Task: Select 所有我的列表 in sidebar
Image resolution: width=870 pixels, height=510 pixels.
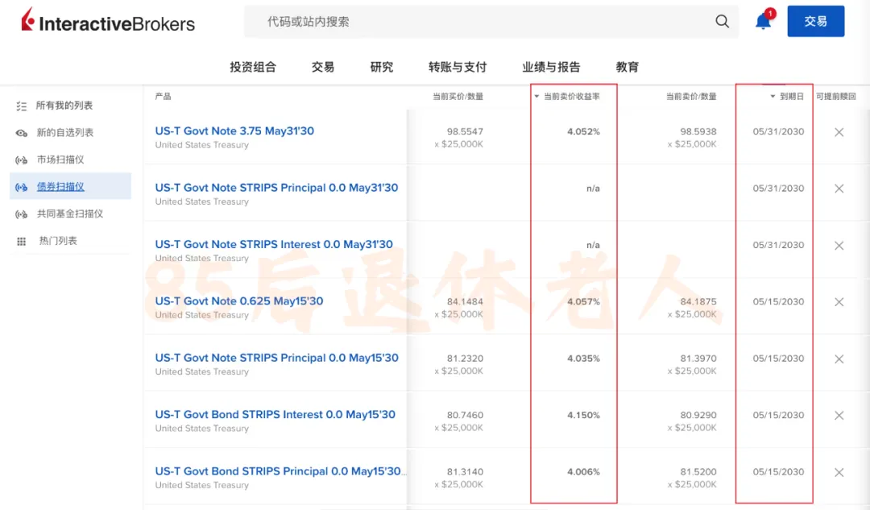Action: (x=64, y=106)
